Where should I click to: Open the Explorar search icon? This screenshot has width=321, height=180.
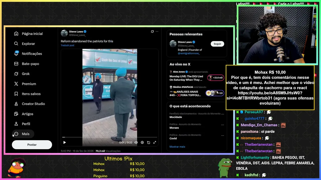pyautogui.click(x=16, y=44)
